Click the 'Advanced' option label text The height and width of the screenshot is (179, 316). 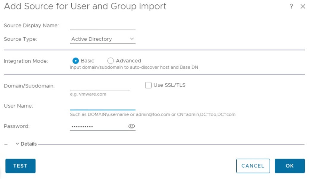click(128, 61)
